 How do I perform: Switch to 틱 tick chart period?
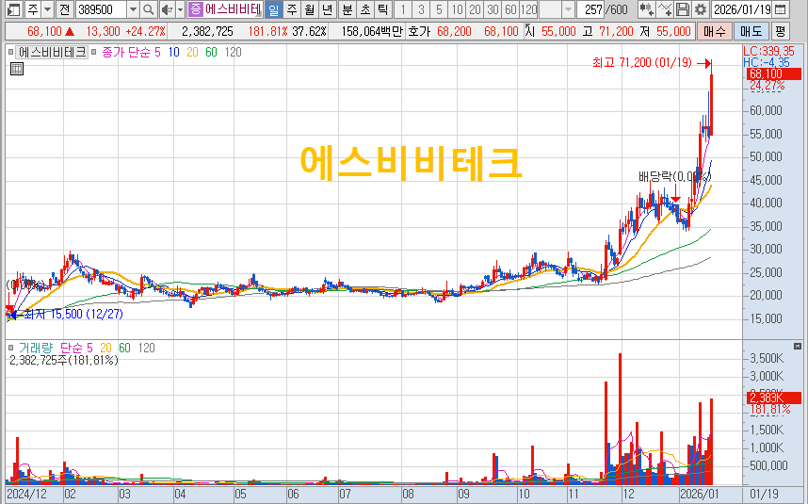(x=382, y=9)
